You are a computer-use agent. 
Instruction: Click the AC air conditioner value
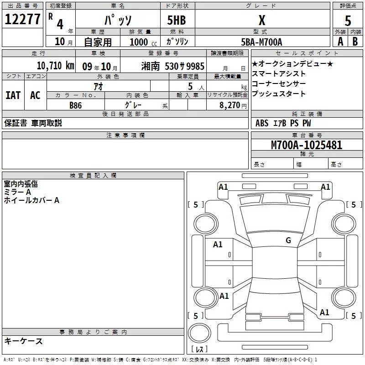pos(36,95)
